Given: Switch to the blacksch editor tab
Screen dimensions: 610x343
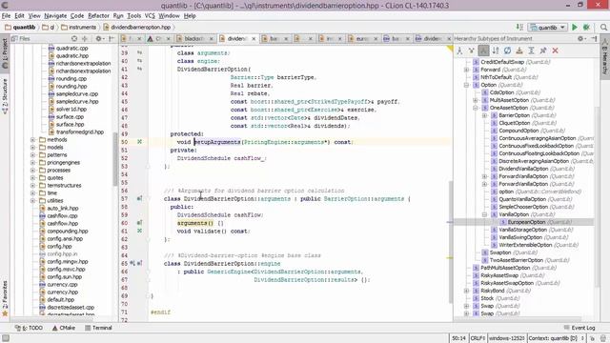Looking at the screenshot, I should pyautogui.click(x=193, y=38).
